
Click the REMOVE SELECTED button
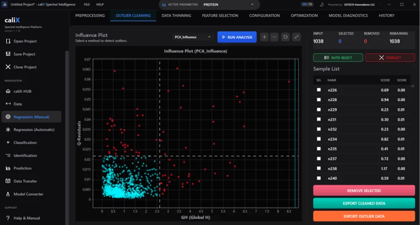point(364,191)
